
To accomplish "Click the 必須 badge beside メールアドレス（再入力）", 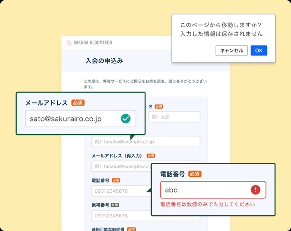I will point(151,156).
